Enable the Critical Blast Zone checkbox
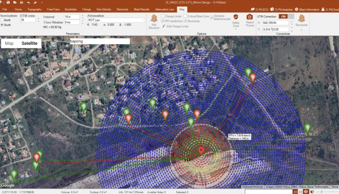 185,16
